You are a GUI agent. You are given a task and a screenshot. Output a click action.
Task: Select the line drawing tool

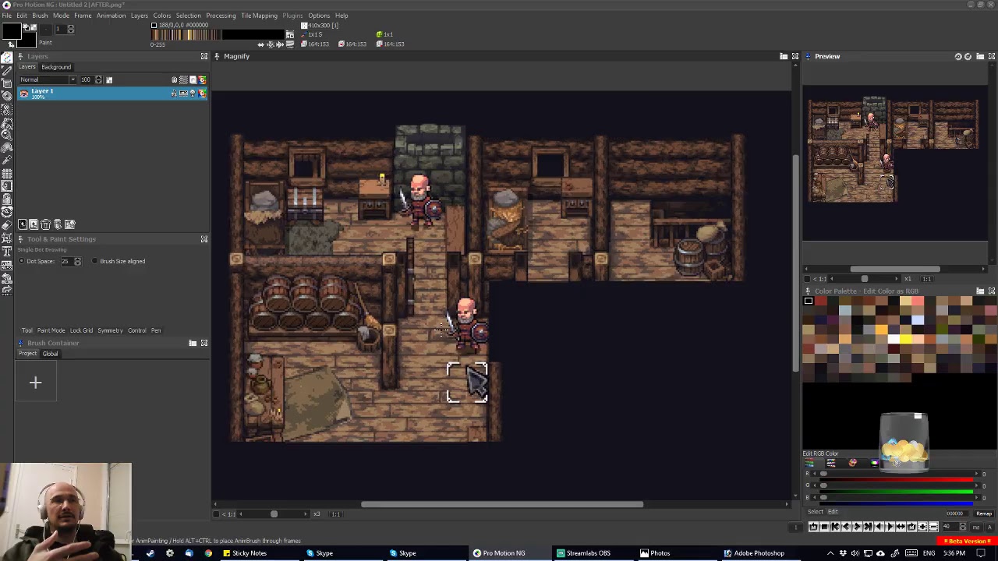coord(7,71)
